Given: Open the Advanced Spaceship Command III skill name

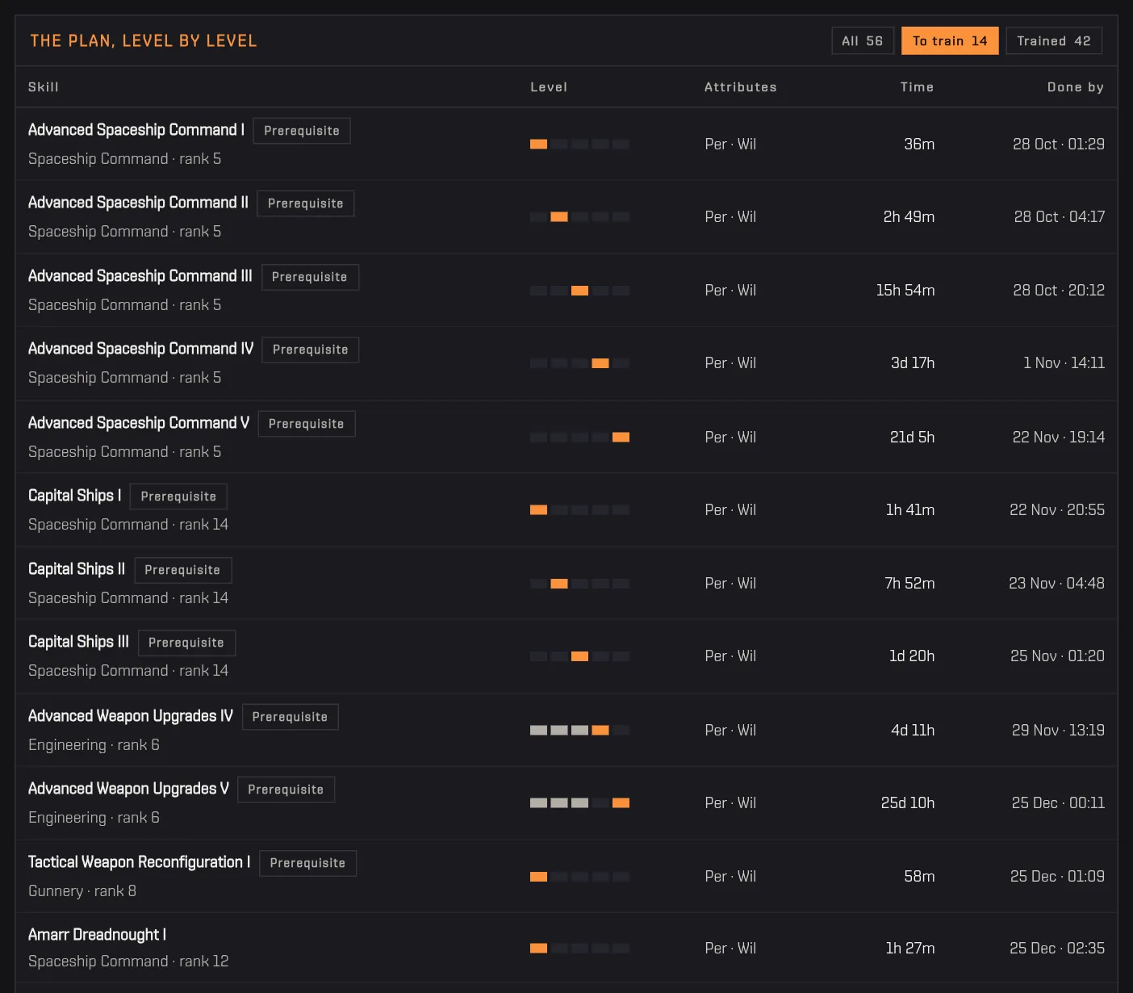Looking at the screenshot, I should coord(140,276).
